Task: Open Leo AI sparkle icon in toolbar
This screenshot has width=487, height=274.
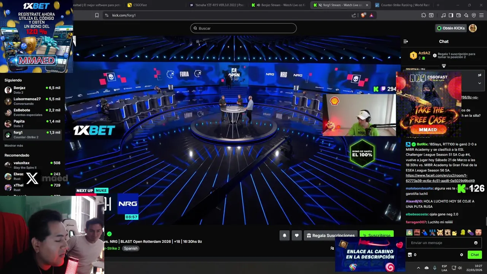Action: [466, 15]
